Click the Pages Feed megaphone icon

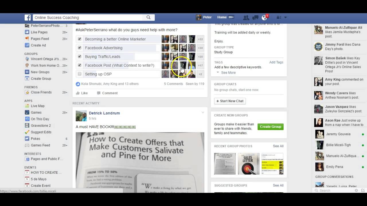[x=27, y=39]
